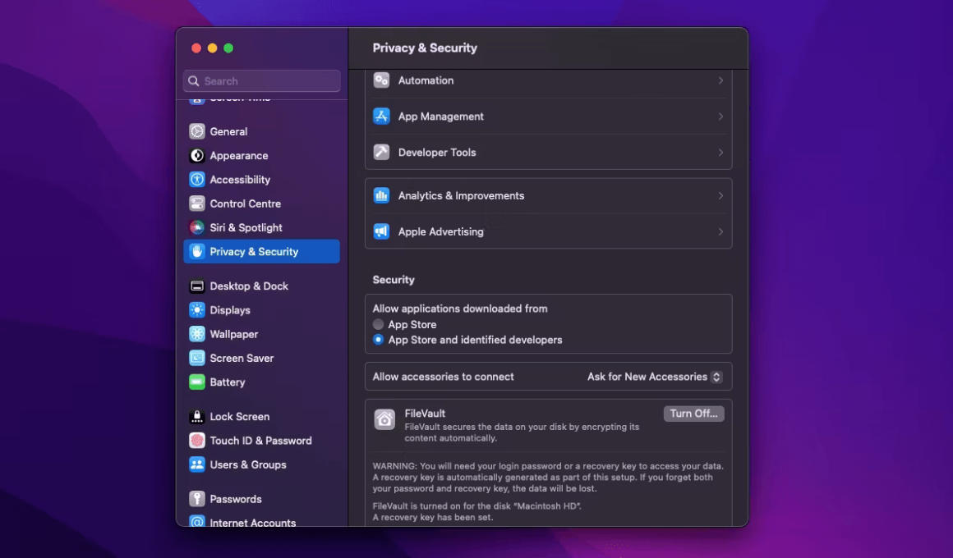This screenshot has height=558, width=953.
Task: Open the Ask for New Accessories dropdown
Action: [655, 377]
